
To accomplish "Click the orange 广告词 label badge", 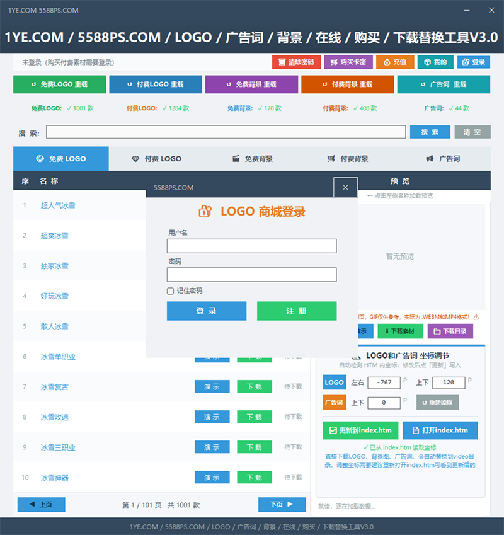I will click(335, 402).
